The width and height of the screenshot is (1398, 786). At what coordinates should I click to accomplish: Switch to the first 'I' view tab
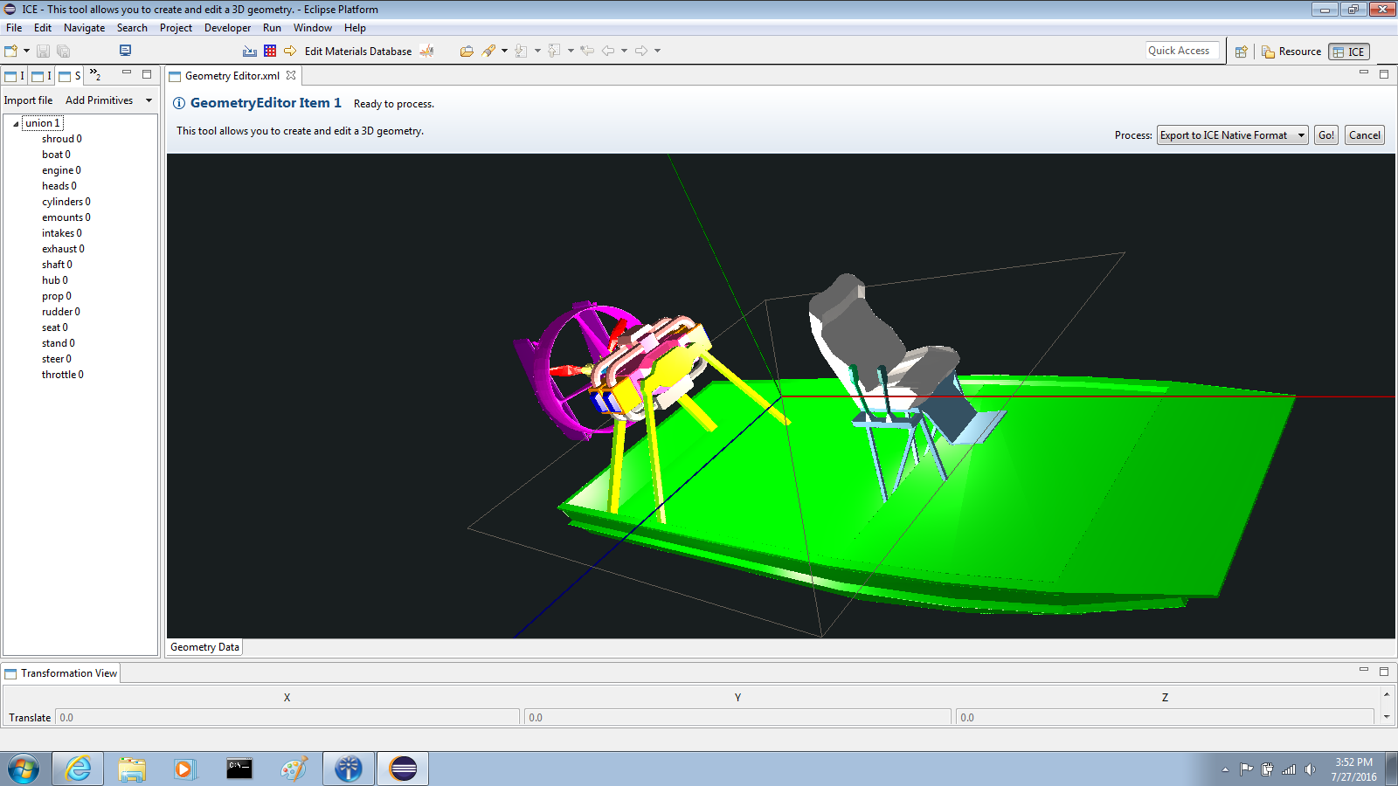pyautogui.click(x=15, y=76)
